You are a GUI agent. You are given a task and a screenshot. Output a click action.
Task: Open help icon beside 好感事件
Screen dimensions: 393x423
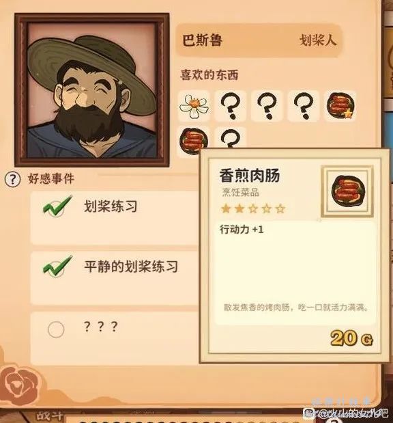coord(13,179)
